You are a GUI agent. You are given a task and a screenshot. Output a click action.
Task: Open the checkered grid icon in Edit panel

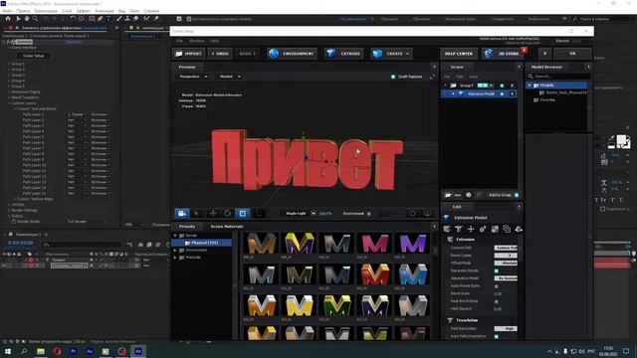[x=495, y=230]
